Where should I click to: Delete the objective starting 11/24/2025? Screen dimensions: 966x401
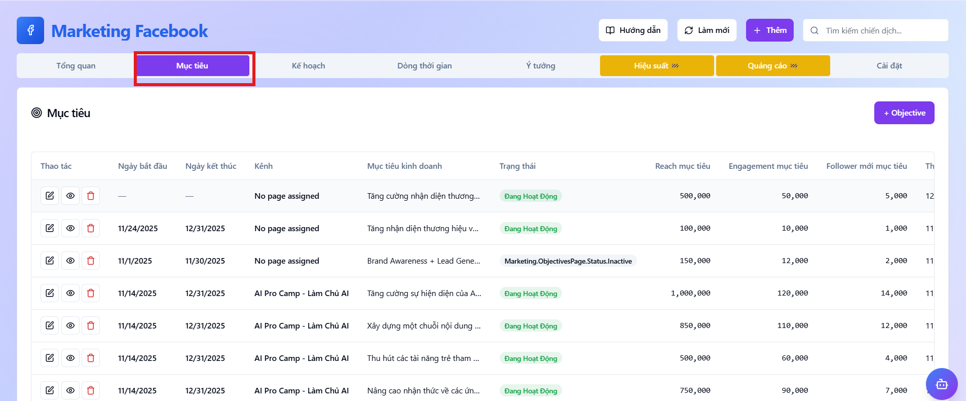(x=91, y=228)
